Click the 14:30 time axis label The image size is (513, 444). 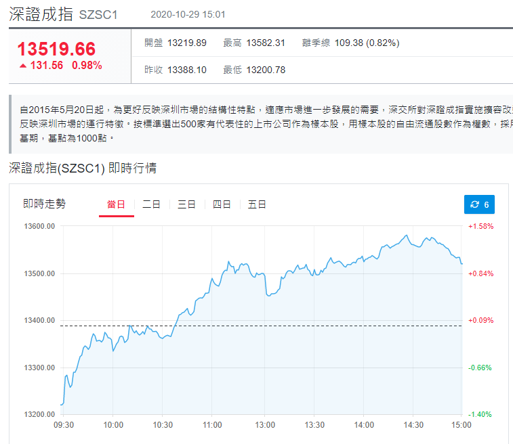pyautogui.click(x=413, y=425)
